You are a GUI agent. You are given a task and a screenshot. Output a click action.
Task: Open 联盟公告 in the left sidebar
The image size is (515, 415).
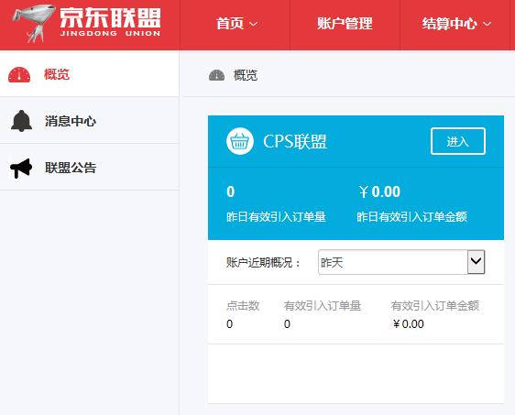89,168
